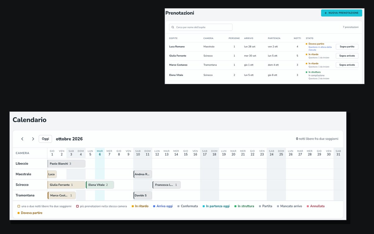
Task: Click the Partenza column header
Action: (x=274, y=38)
